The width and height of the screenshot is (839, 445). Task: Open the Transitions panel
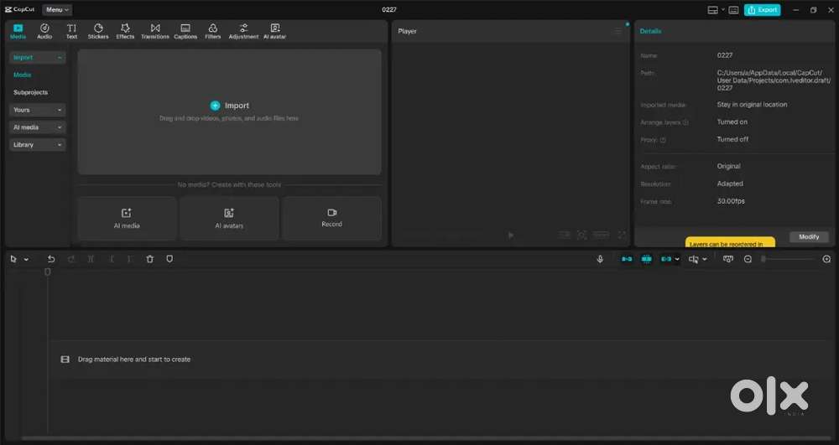point(155,31)
